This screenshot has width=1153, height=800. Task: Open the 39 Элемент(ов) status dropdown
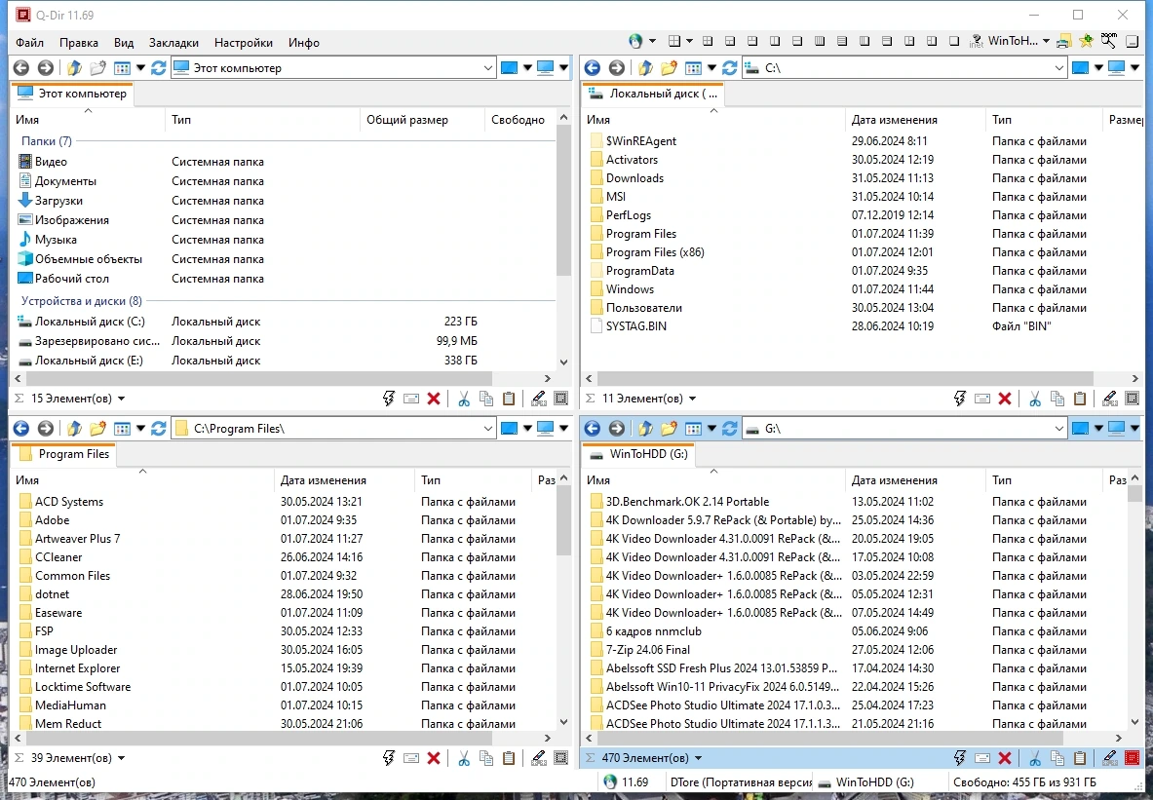121,758
